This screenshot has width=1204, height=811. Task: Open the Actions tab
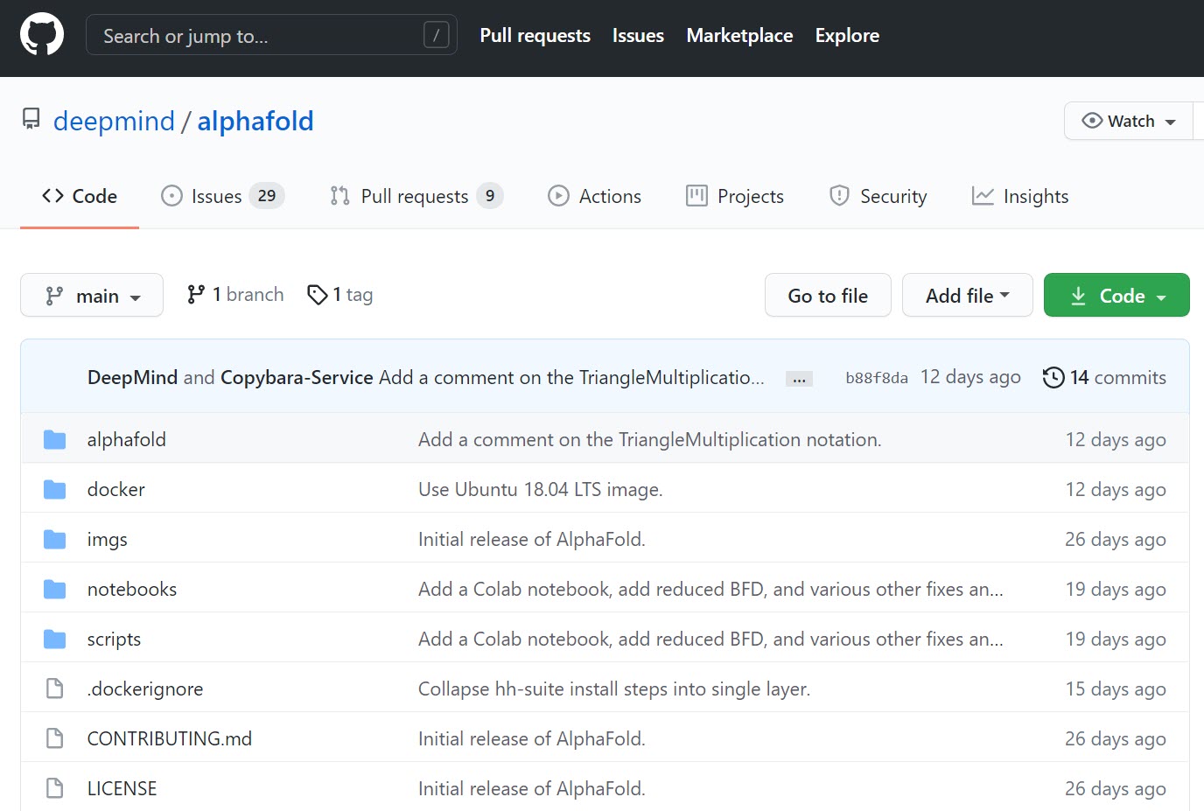tap(595, 196)
